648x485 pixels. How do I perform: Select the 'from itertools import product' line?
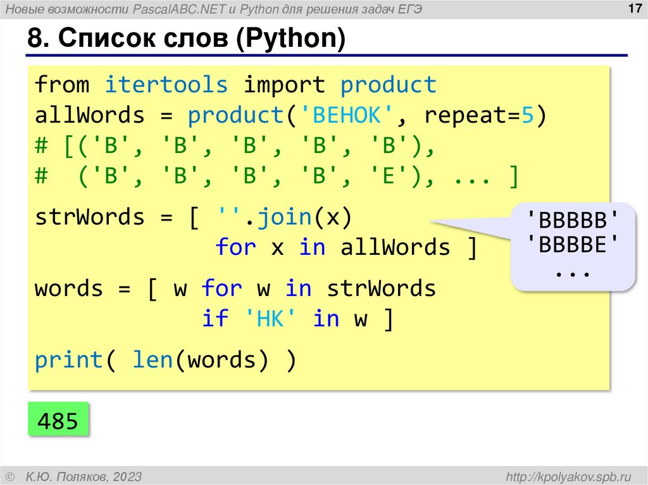pos(234,84)
